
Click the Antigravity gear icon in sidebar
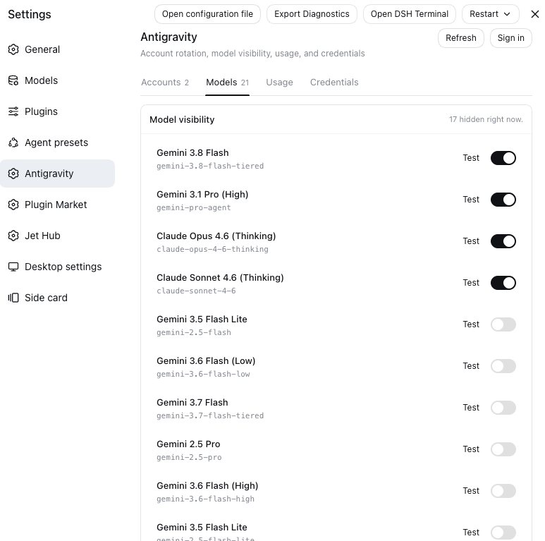pos(13,174)
